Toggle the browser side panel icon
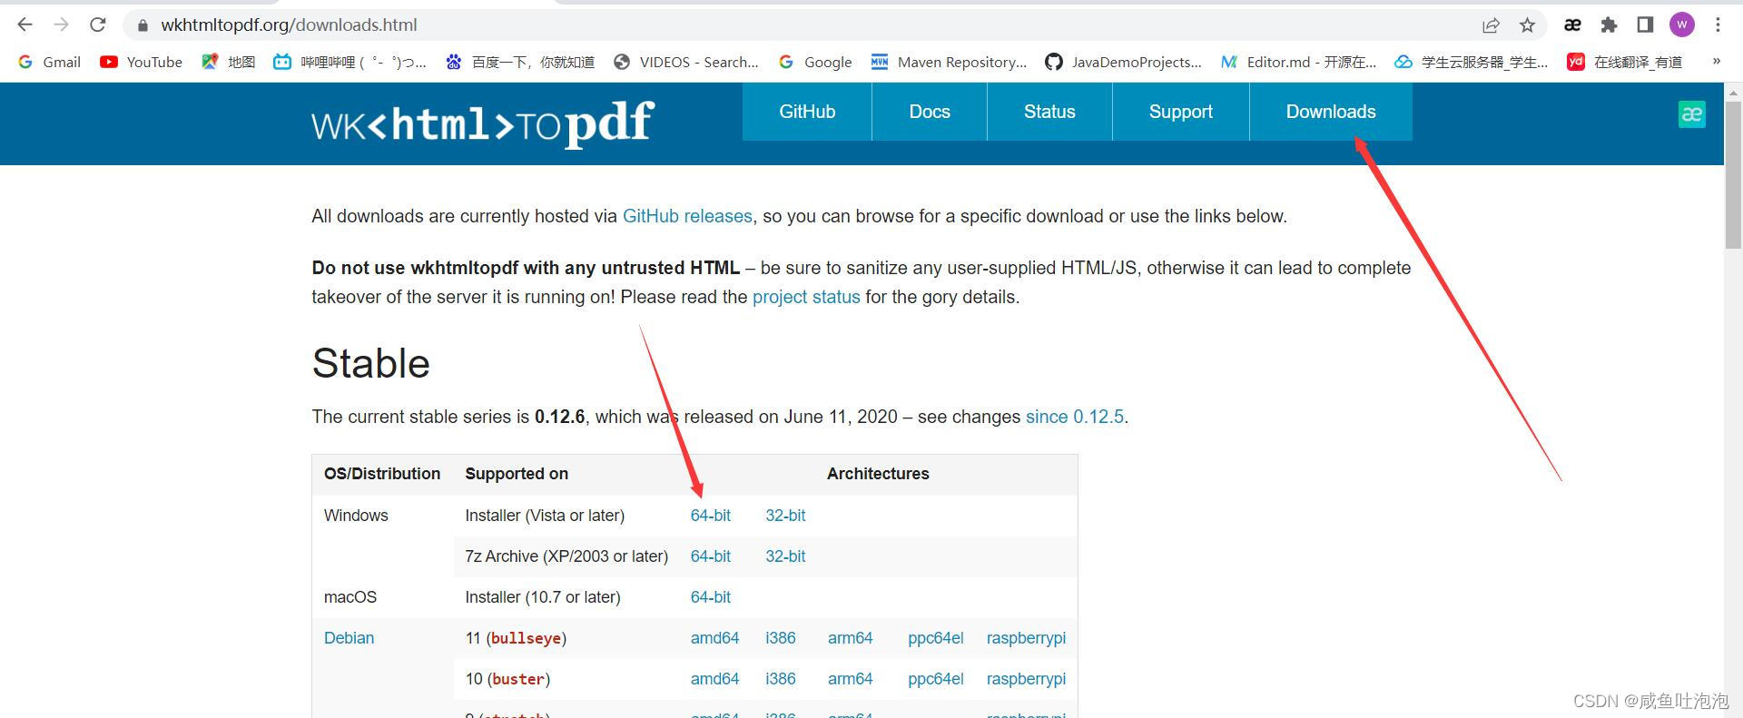 [x=1645, y=25]
